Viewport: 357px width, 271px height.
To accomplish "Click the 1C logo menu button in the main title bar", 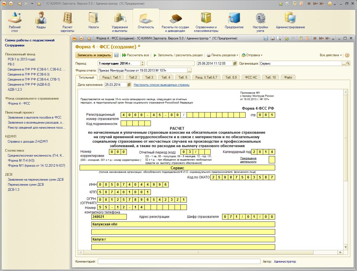I will [4, 4].
